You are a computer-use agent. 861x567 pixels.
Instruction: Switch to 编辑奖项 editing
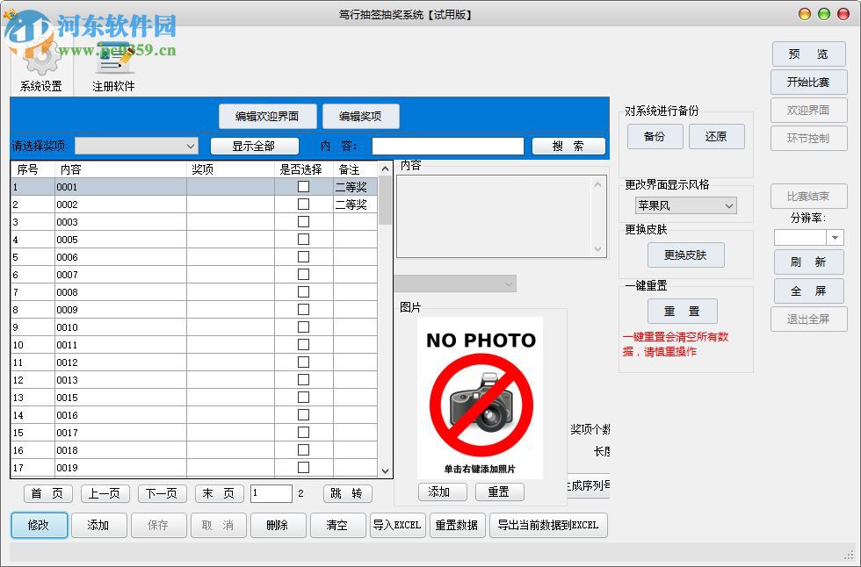[x=360, y=116]
